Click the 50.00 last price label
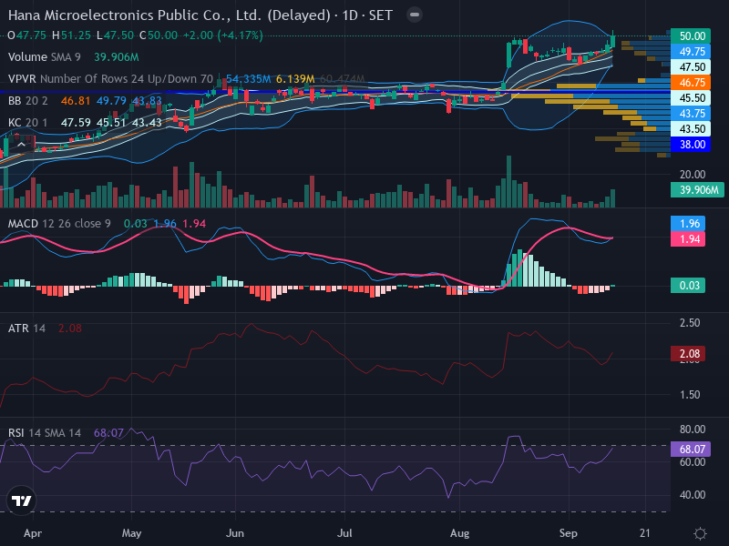 [x=691, y=35]
